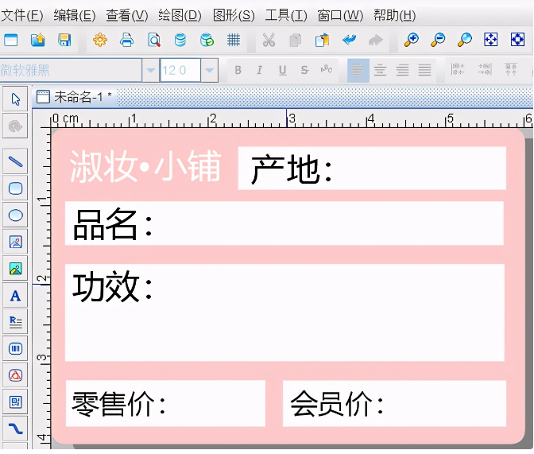Screen dimensions: 534x454
Task: Expand the font size dropdown arrow
Action: pyautogui.click(x=210, y=70)
